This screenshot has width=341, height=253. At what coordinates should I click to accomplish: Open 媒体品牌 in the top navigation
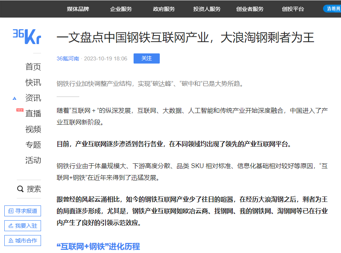(x=78, y=9)
